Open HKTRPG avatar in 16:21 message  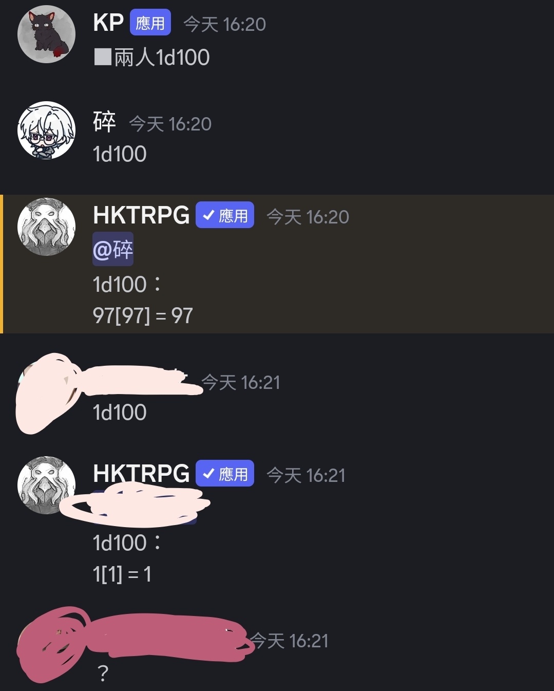[x=47, y=485]
